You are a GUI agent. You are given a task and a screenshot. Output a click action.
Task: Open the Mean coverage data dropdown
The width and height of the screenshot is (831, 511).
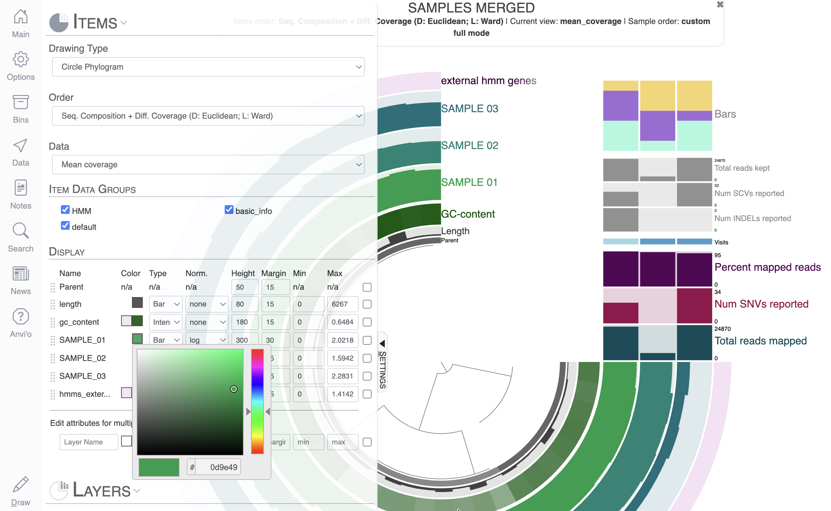[208, 165]
